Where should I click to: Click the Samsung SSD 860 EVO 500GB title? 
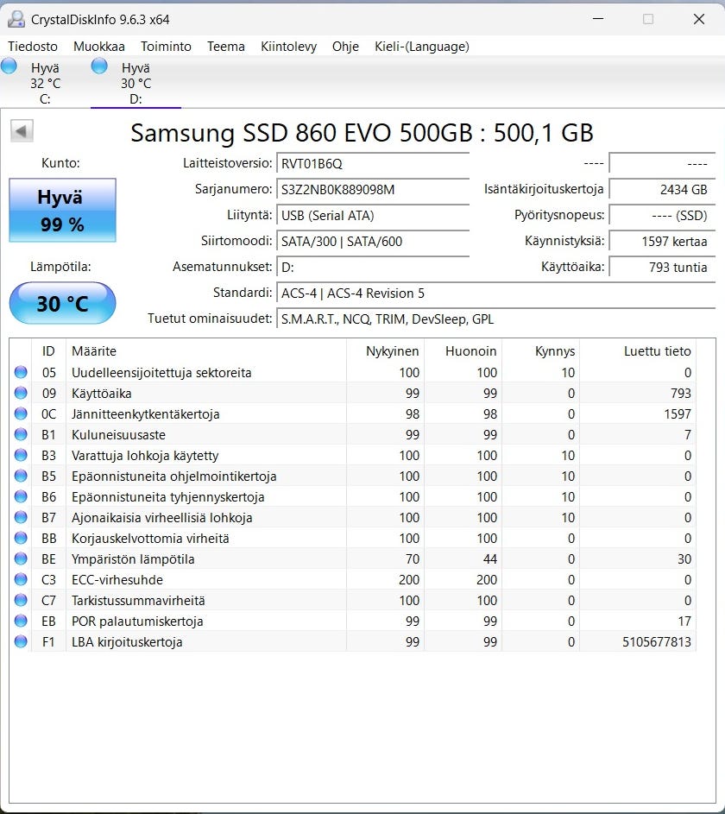(x=362, y=133)
